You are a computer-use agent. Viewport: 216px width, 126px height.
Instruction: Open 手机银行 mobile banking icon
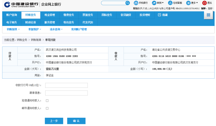[x=136, y=3]
